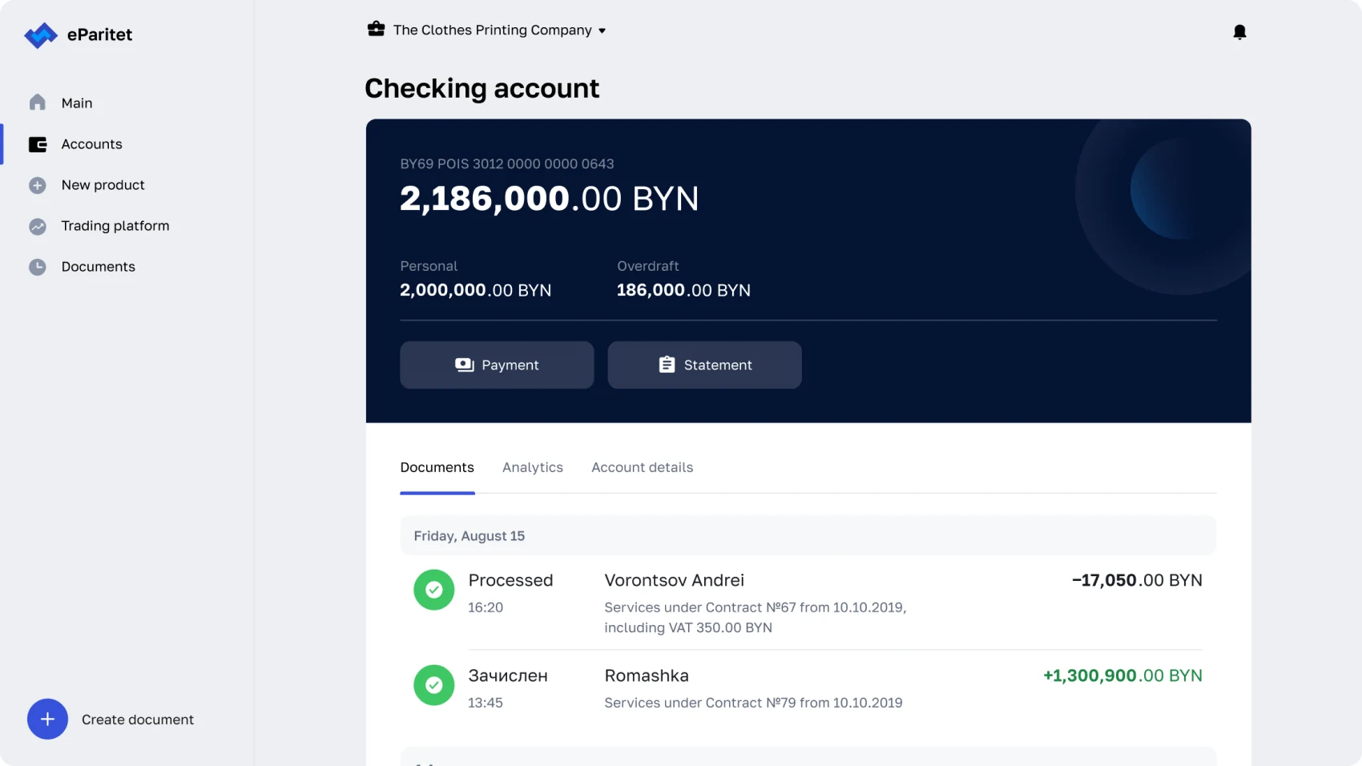Click the eParitet logo icon

tap(41, 35)
